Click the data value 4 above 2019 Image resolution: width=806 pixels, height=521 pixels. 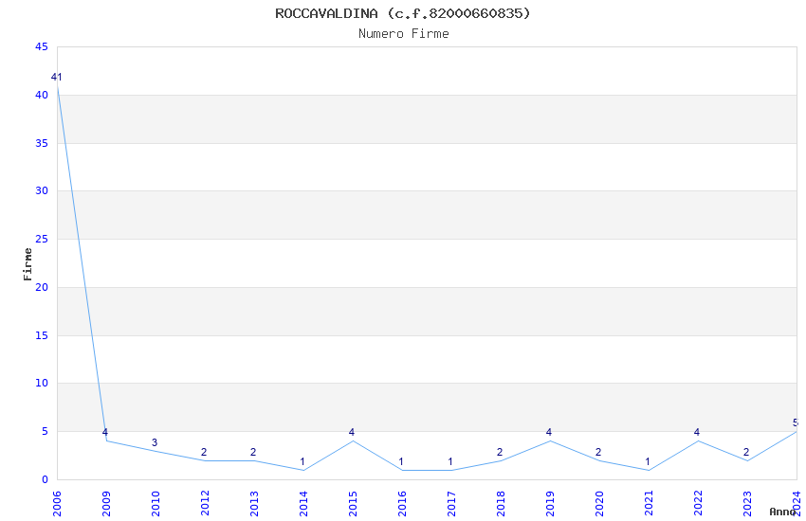click(549, 432)
